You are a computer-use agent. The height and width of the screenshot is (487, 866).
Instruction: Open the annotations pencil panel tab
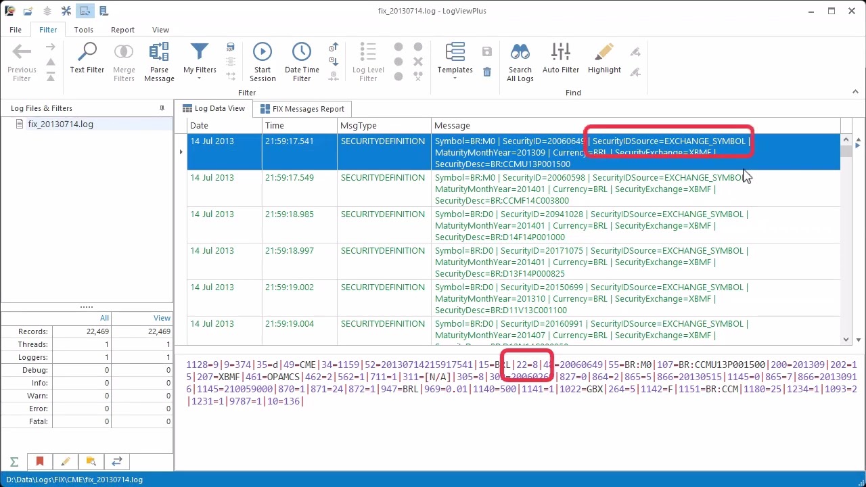tap(66, 461)
